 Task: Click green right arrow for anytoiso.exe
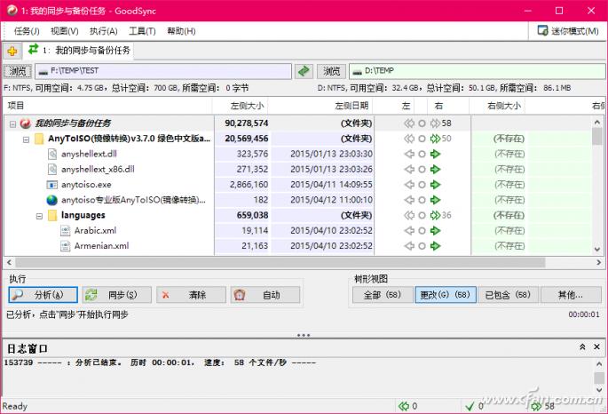point(436,185)
